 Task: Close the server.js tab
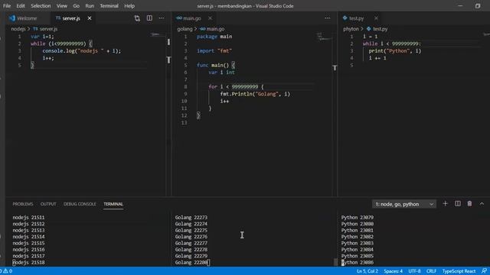coord(90,18)
